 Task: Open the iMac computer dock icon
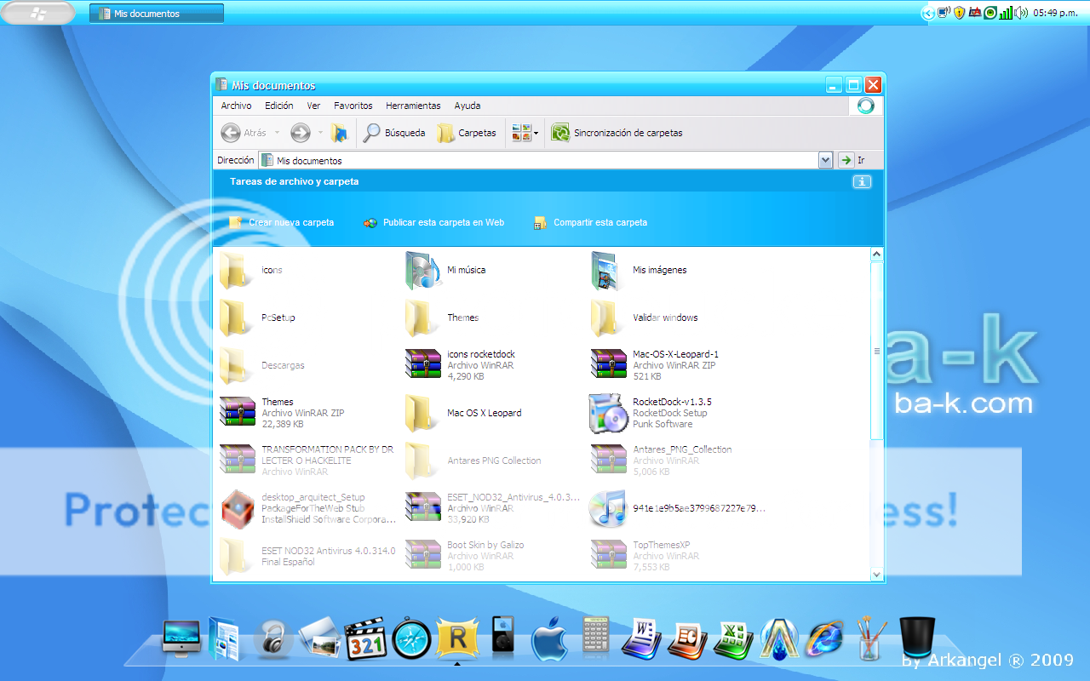[x=181, y=638]
